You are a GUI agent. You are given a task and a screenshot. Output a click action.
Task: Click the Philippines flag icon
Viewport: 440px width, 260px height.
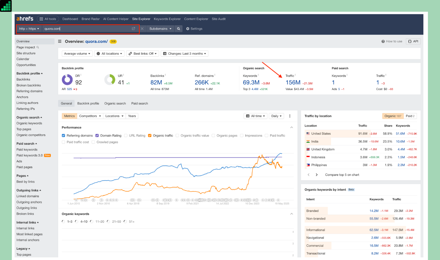tap(308, 165)
